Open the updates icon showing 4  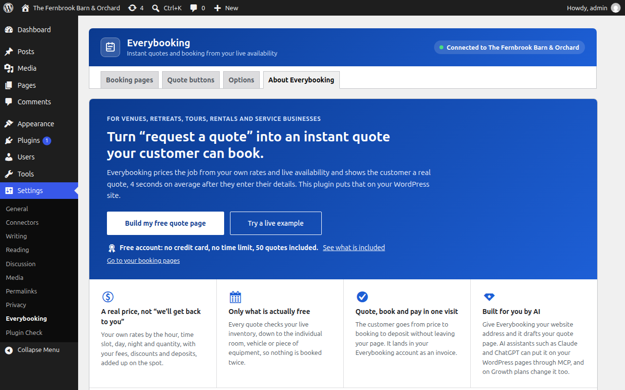coord(136,8)
